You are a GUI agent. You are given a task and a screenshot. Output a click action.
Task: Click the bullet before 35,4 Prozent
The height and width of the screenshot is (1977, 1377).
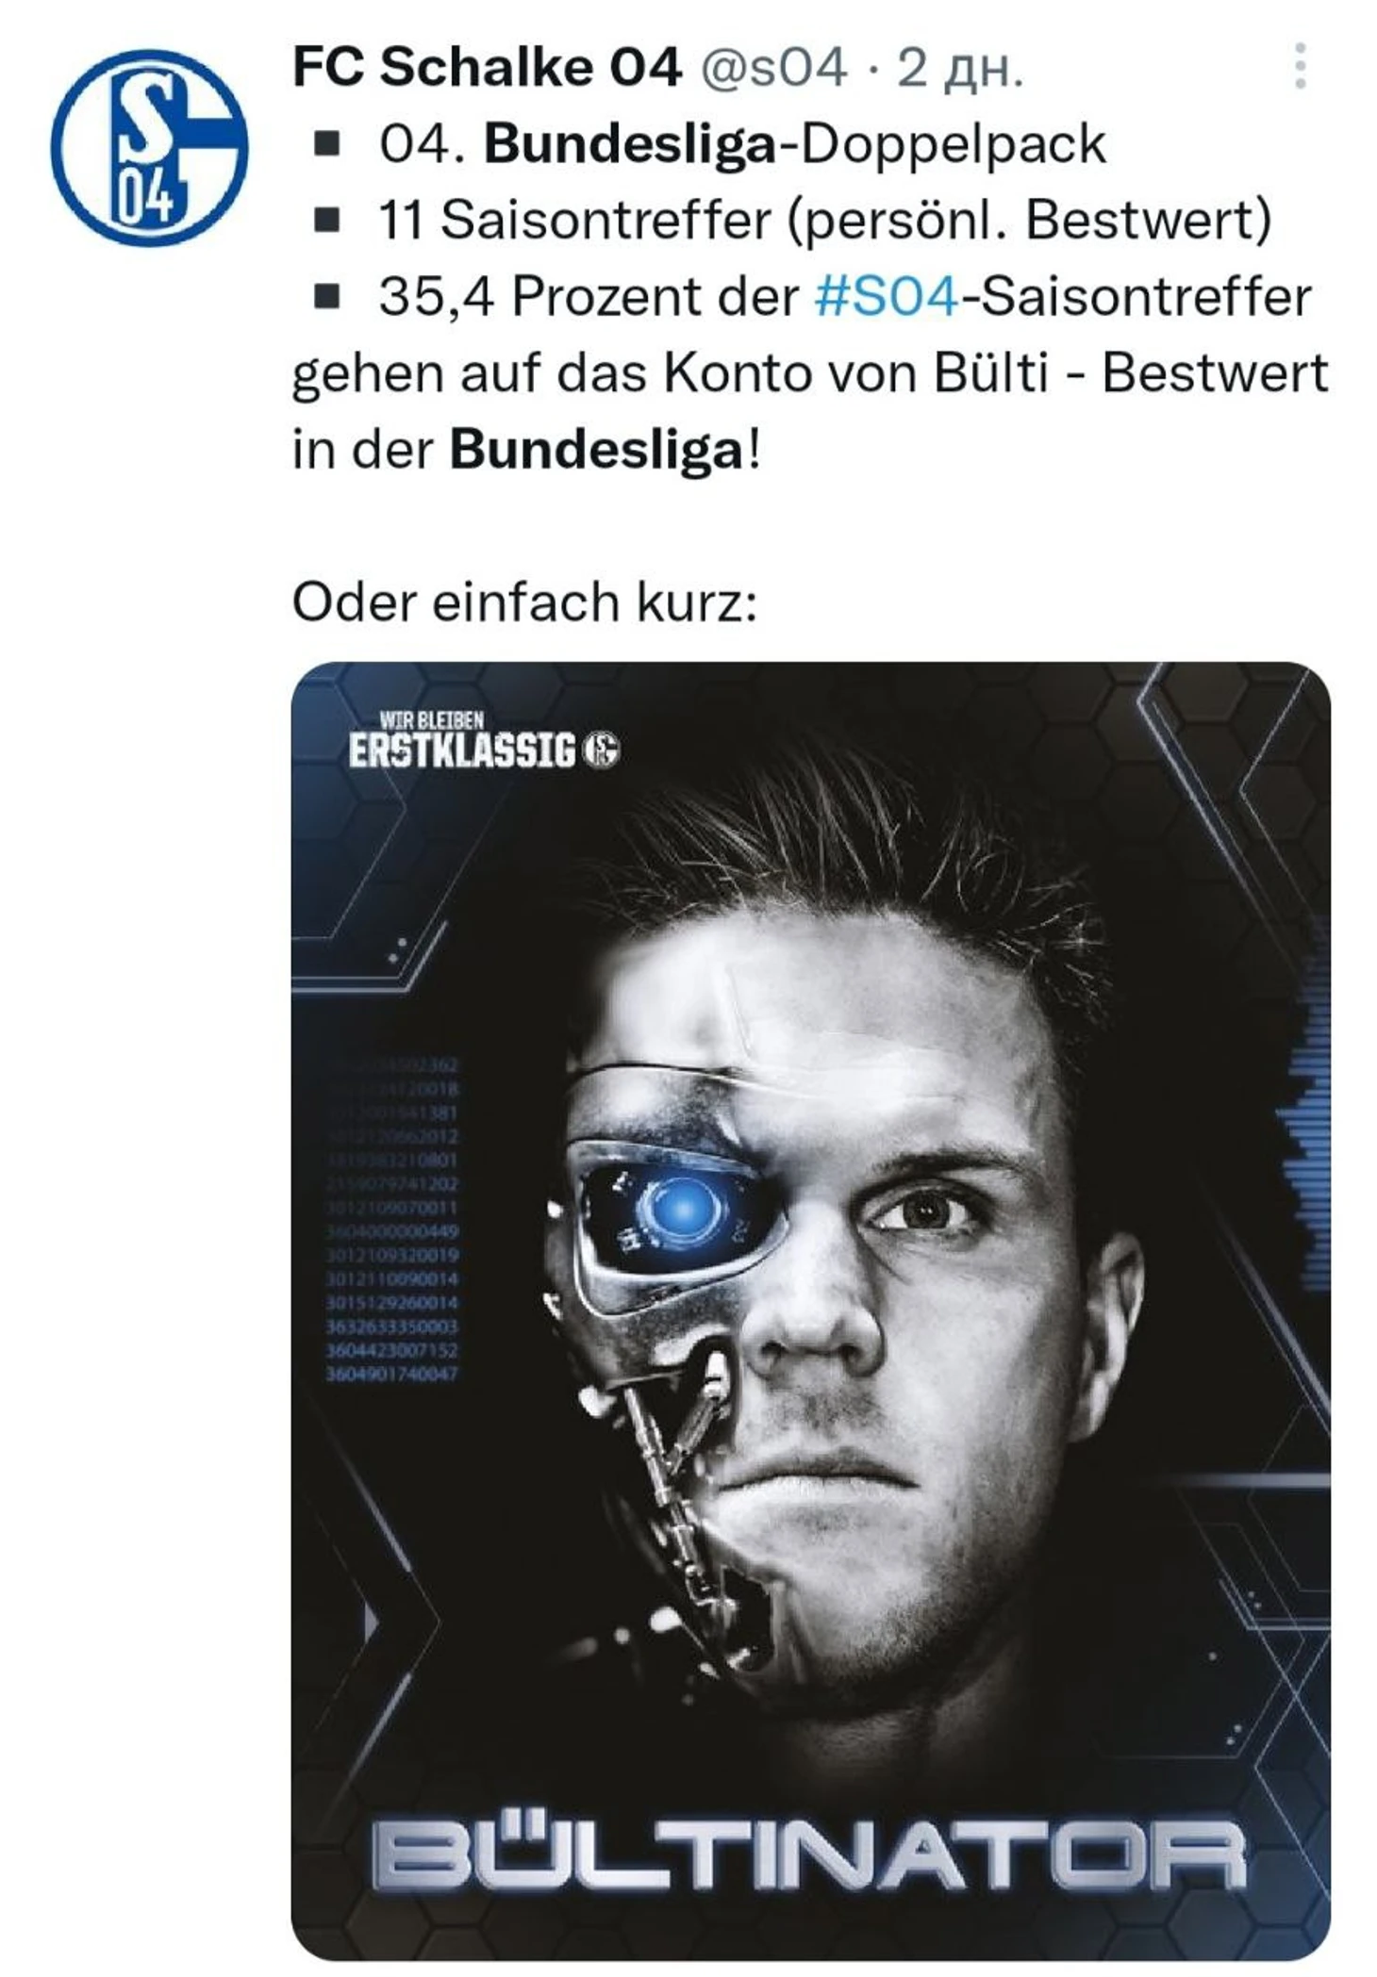point(328,297)
